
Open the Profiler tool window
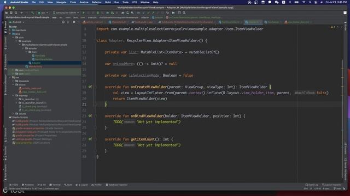[x=96, y=185]
